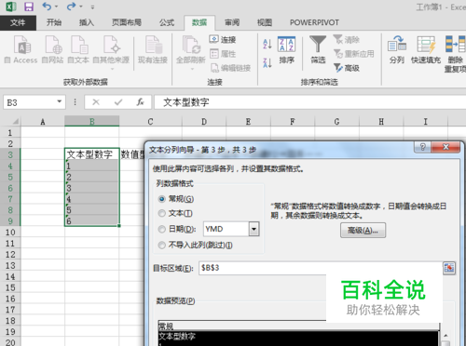The height and width of the screenshot is (346, 466).
Task: Click the Save icon in quick access toolbar
Action: (x=29, y=7)
